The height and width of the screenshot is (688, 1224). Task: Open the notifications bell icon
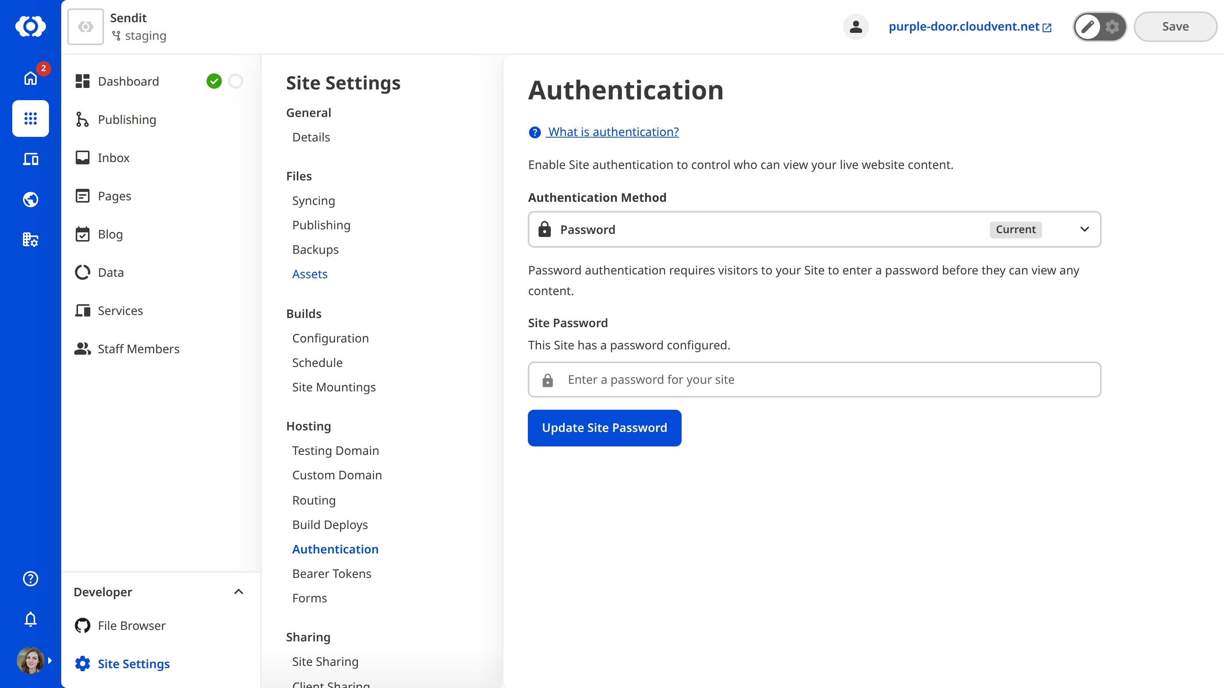coord(31,619)
